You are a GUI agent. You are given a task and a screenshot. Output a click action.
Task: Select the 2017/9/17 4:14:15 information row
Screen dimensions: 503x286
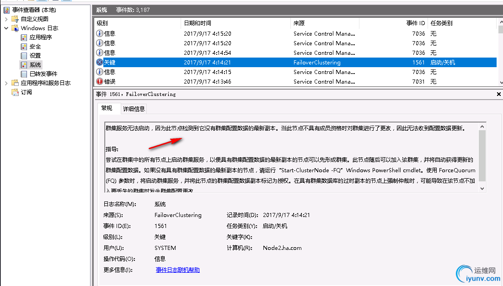tap(296, 72)
